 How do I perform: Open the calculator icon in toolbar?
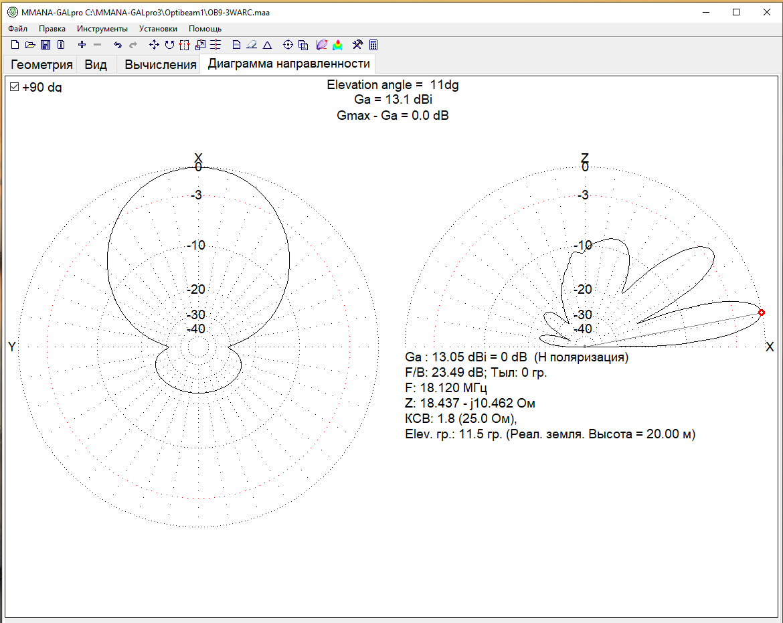(373, 45)
